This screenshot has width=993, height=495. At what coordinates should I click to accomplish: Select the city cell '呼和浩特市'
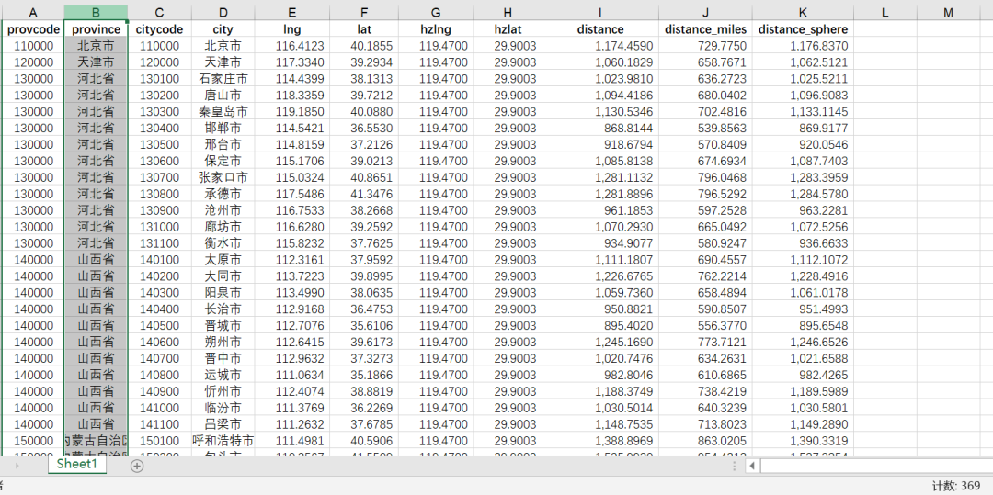[x=223, y=440]
